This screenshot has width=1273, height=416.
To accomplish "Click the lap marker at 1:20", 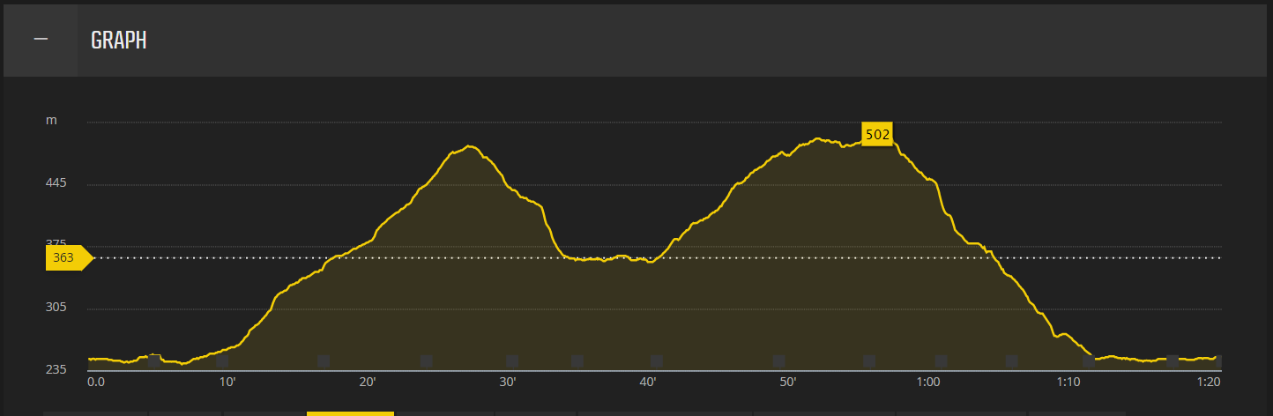I will (1217, 360).
